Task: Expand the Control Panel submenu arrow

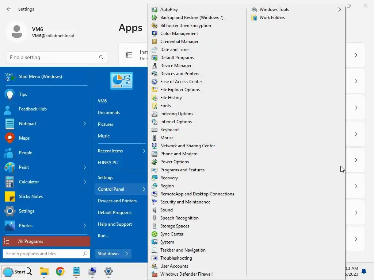Action: 144,189
